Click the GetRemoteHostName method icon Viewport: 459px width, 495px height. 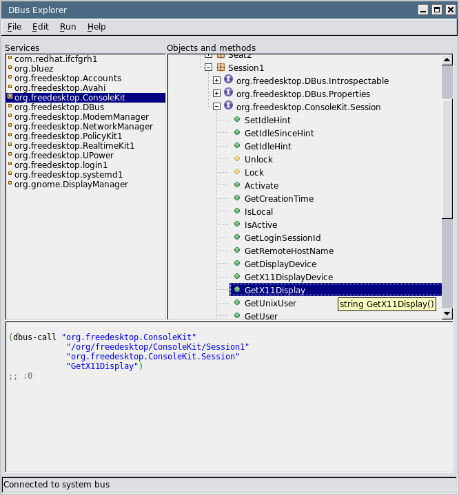tap(237, 251)
